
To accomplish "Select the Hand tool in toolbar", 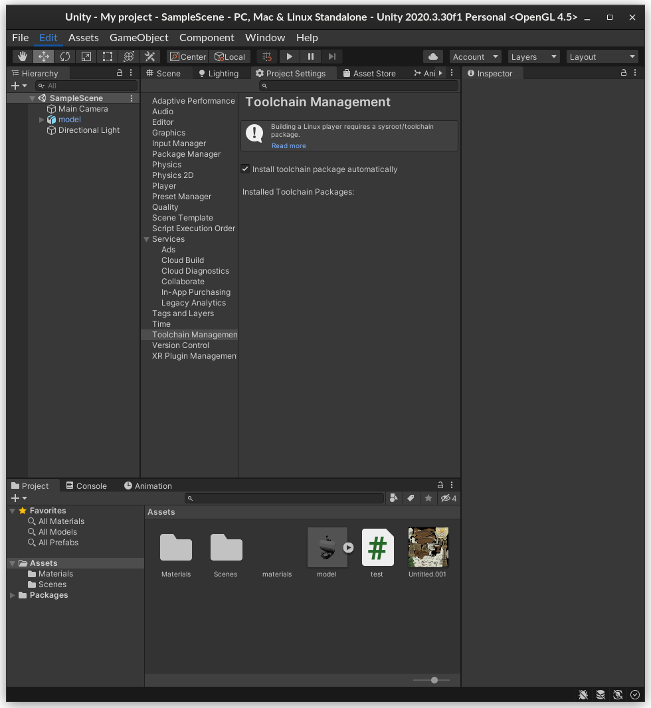I will tap(23, 56).
